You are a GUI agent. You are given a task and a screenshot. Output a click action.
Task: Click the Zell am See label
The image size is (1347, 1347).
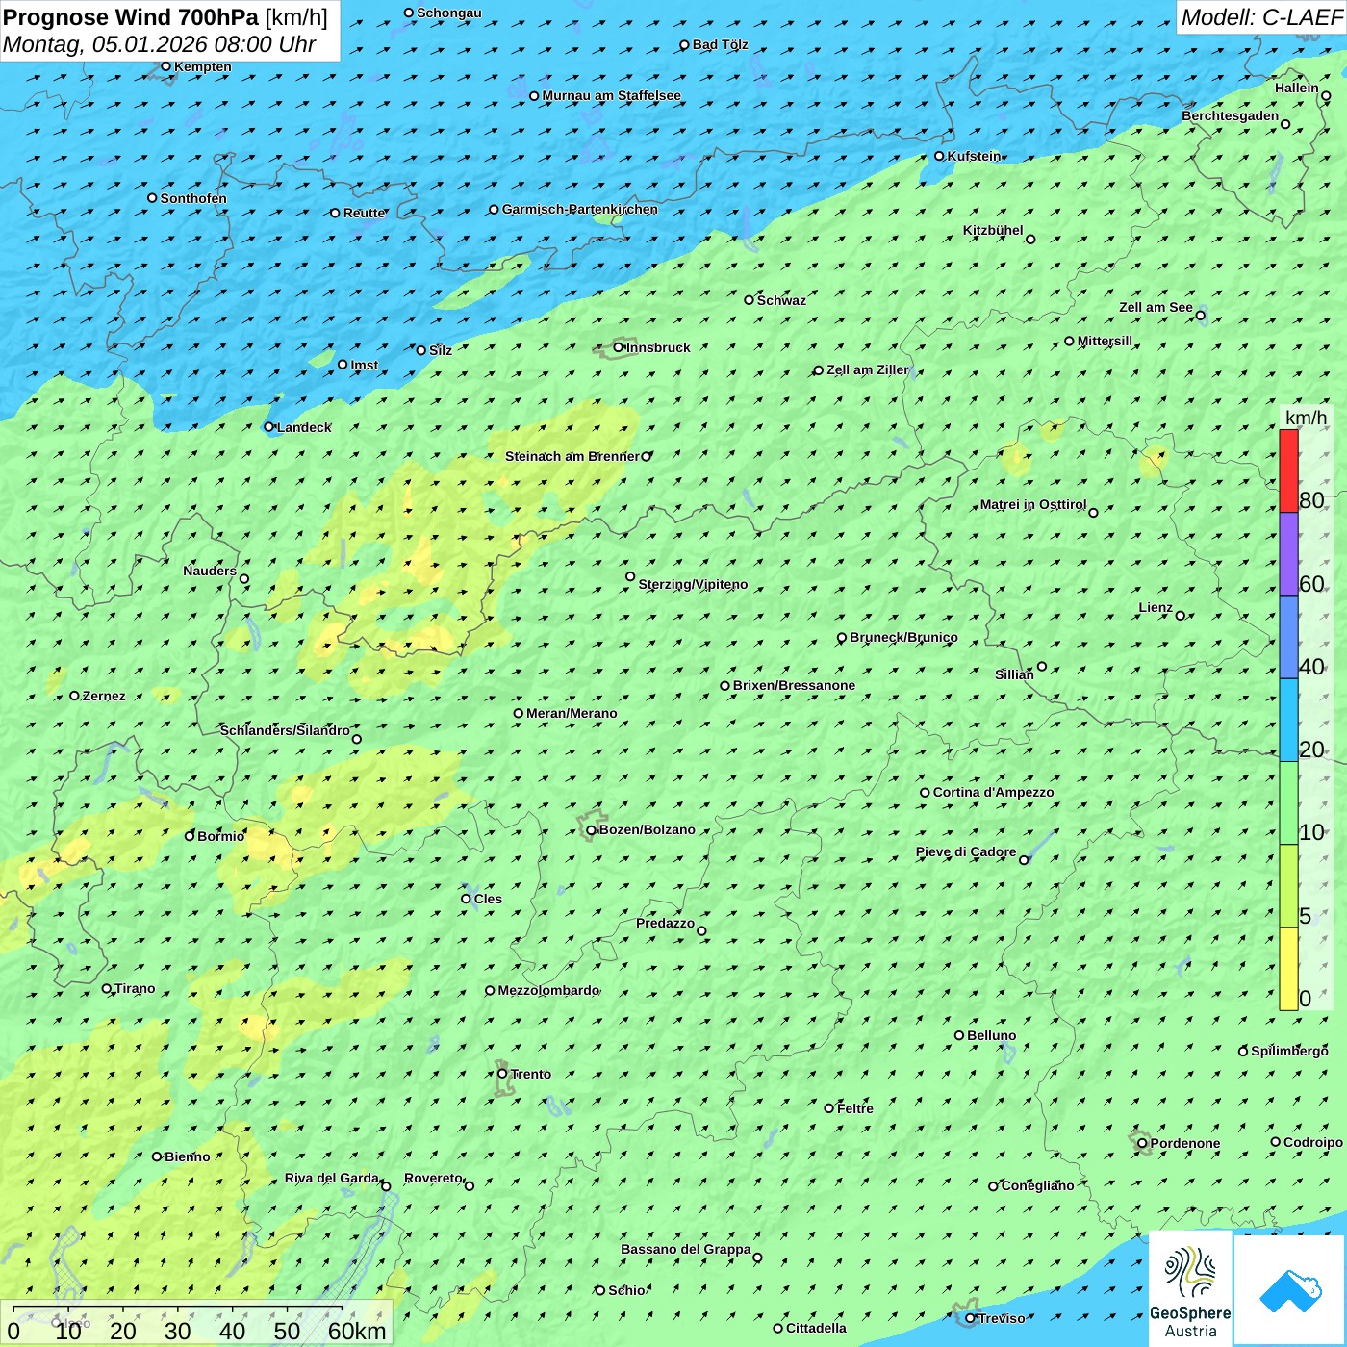(1156, 307)
